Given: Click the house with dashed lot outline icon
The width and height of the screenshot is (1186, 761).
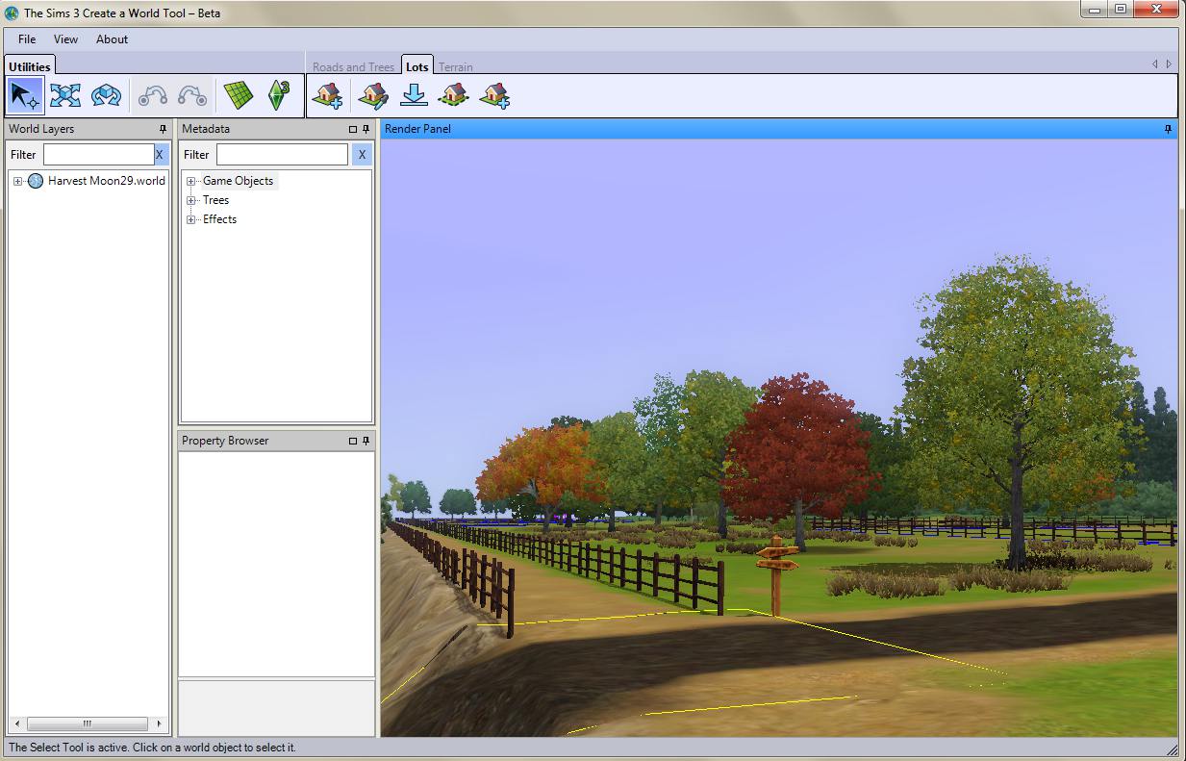Looking at the screenshot, I should 453,95.
